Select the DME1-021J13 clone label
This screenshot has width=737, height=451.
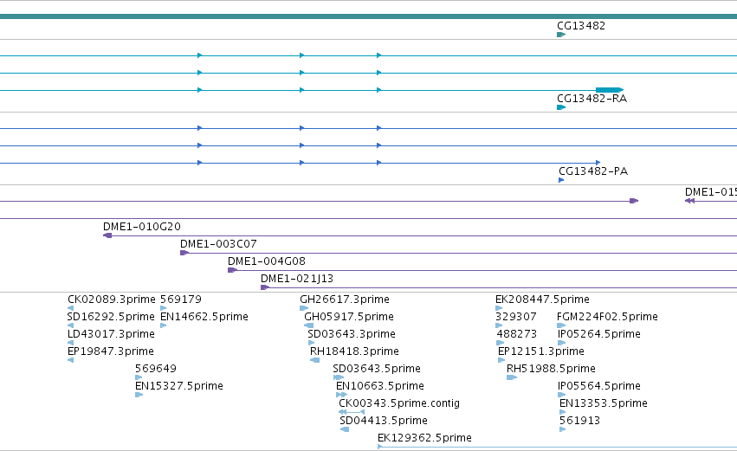297,279
